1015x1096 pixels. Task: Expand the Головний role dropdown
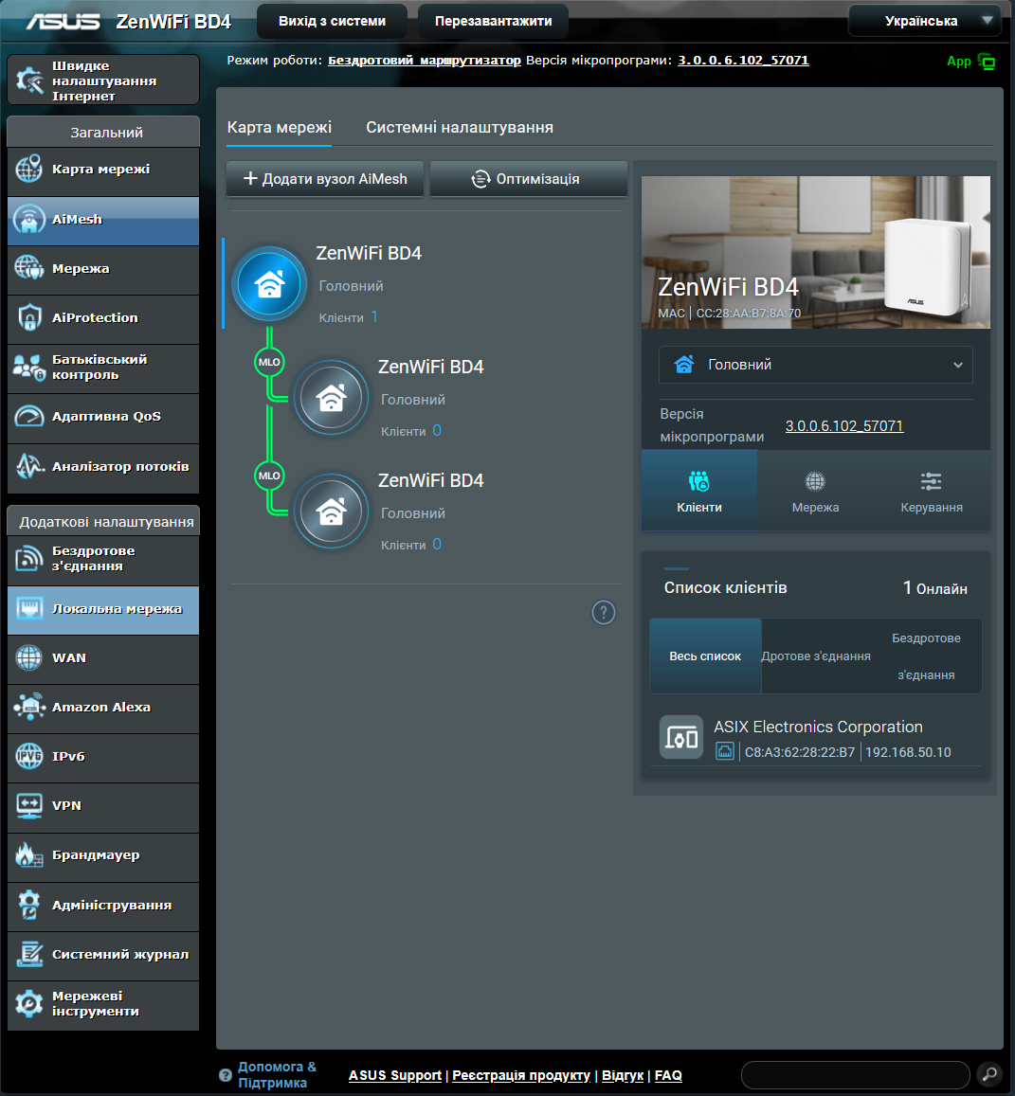(816, 365)
